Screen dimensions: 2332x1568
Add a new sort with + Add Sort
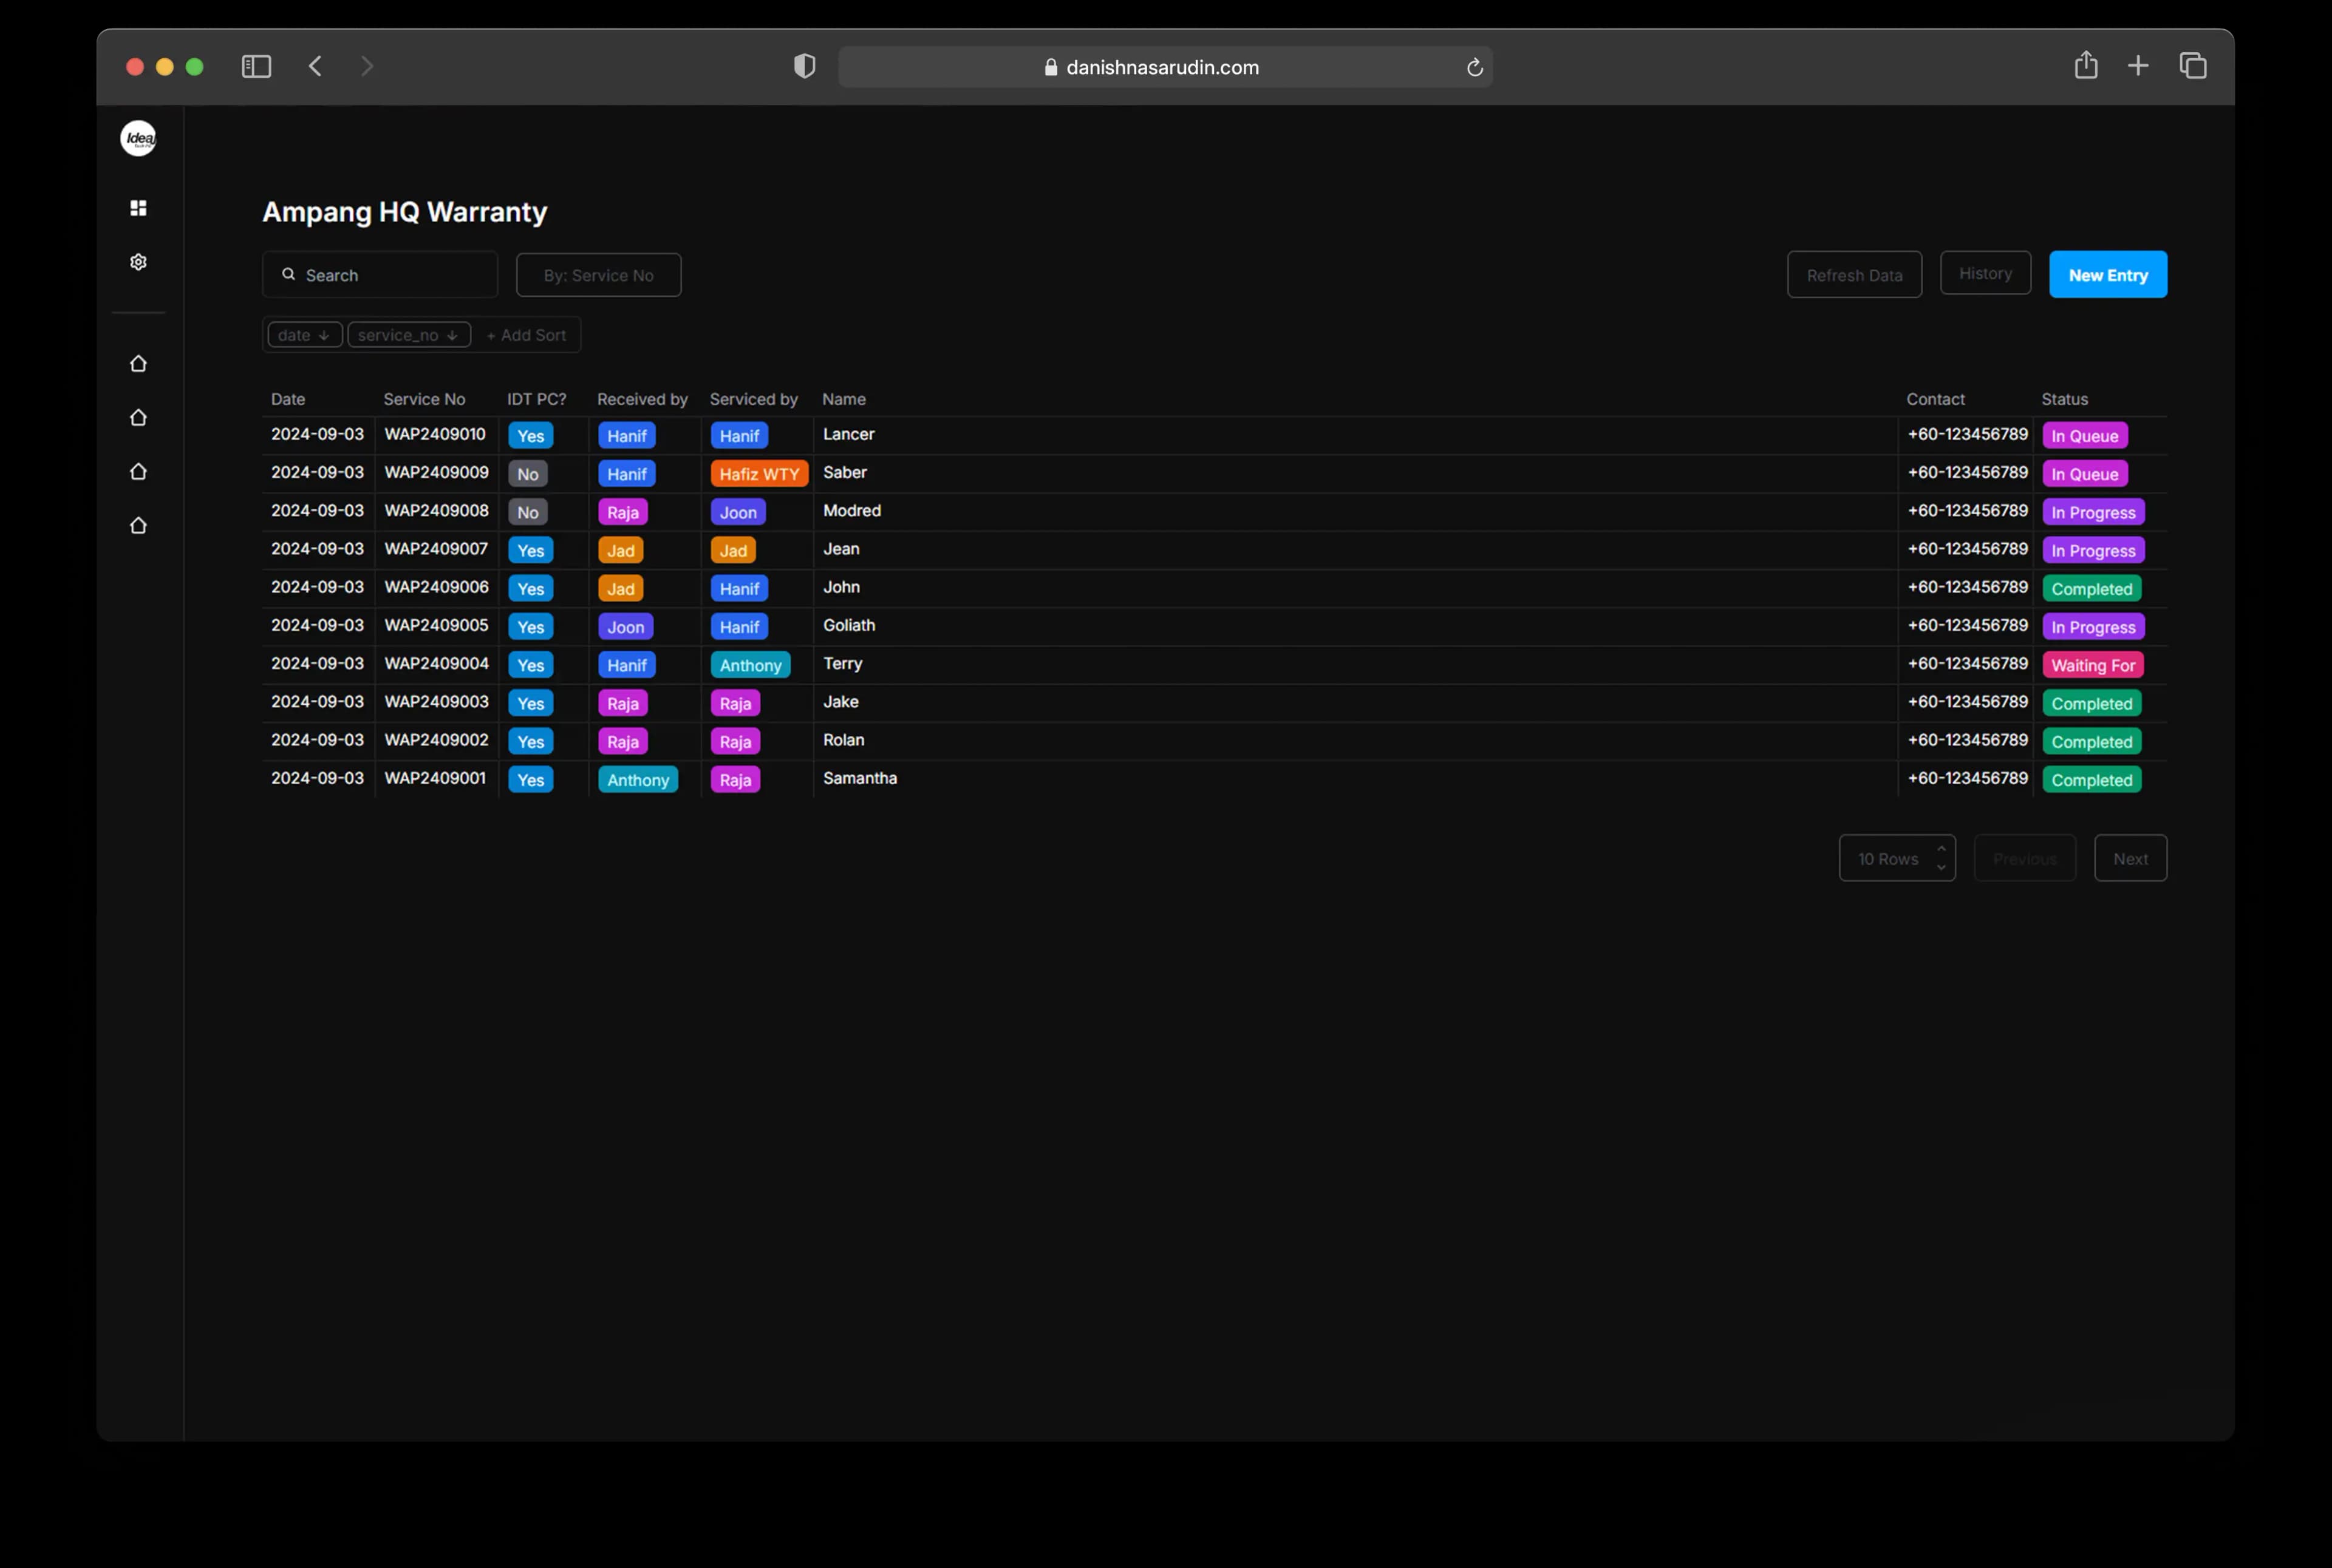(x=527, y=335)
